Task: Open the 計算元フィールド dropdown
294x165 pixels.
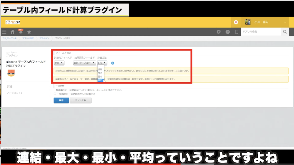Action: pos(59,63)
